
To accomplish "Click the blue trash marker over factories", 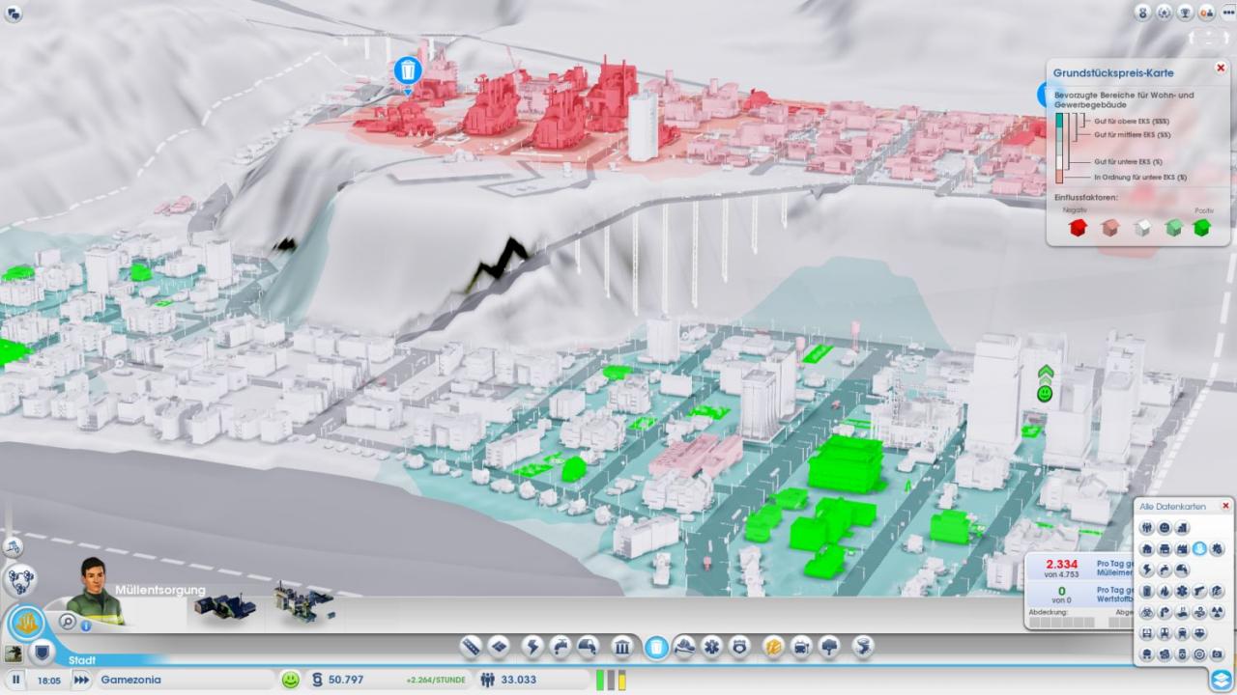I will (x=408, y=71).
